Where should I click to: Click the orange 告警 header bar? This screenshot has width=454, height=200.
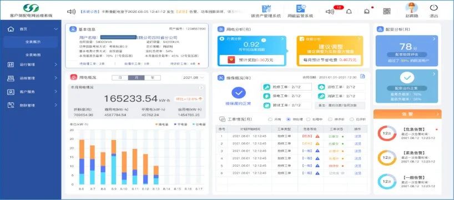pos(407,114)
